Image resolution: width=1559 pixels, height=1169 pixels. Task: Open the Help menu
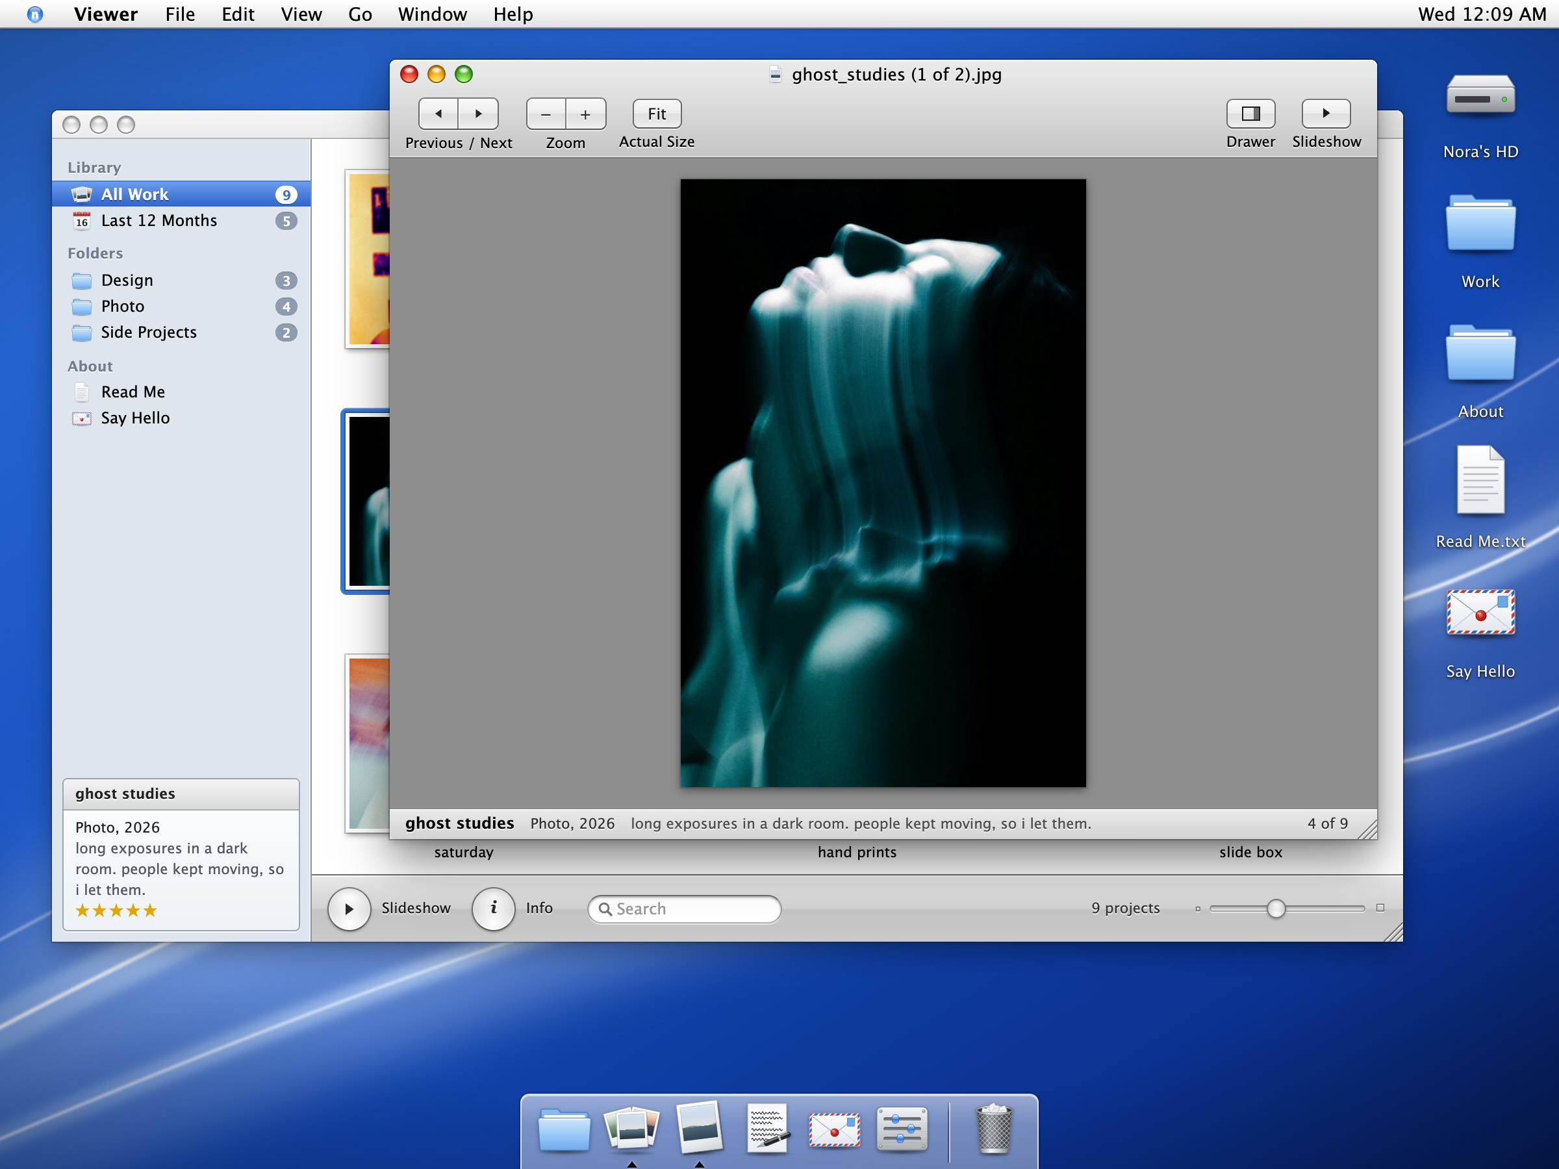click(513, 14)
